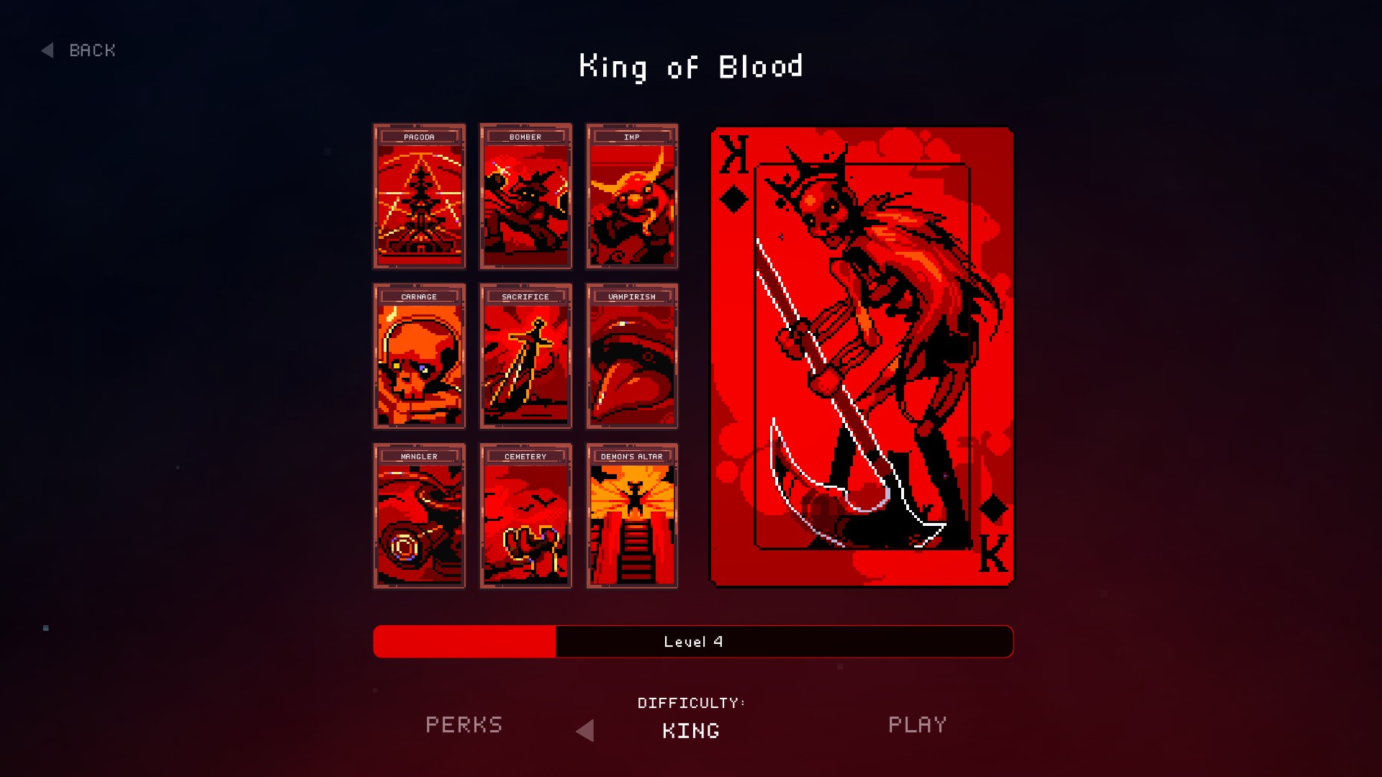
Task: Click the Mangler card
Action: point(419,516)
